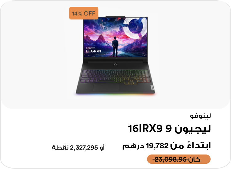Click the 14% OFF discount badge
Viewport: 231px width, 169px height.
pos(84,13)
